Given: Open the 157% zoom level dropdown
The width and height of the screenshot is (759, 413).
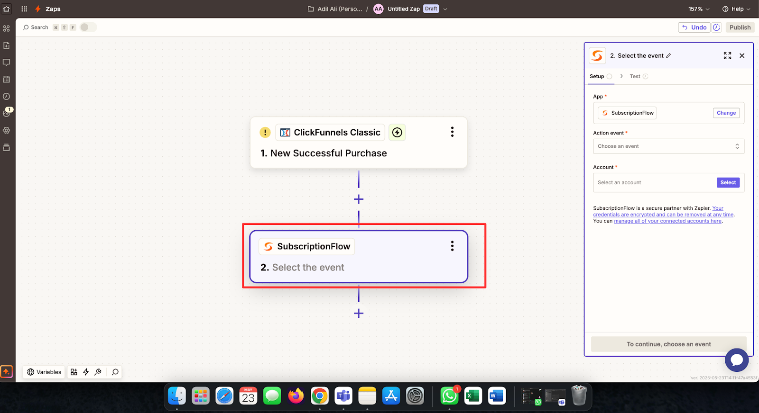Looking at the screenshot, I should [x=699, y=9].
